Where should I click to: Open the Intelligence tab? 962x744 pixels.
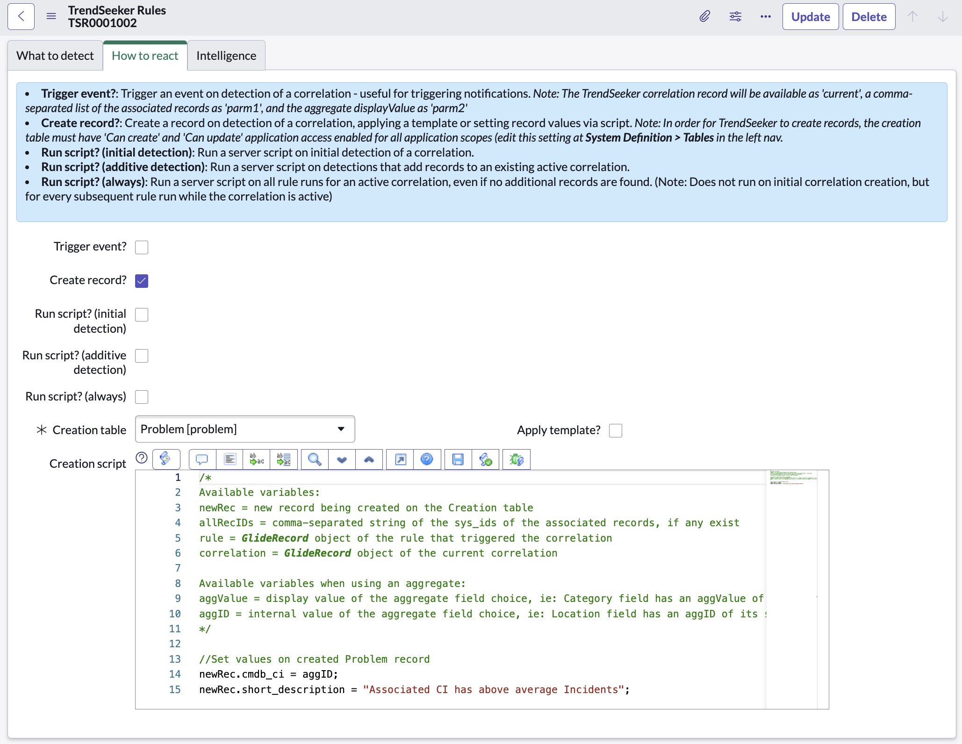226,56
